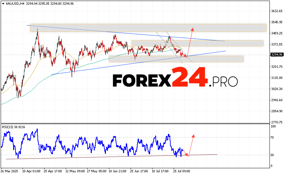285x175 pixels.
Task: Click the triangle arrow beside XAUUSD,H4 title
Action: pos(3,4)
